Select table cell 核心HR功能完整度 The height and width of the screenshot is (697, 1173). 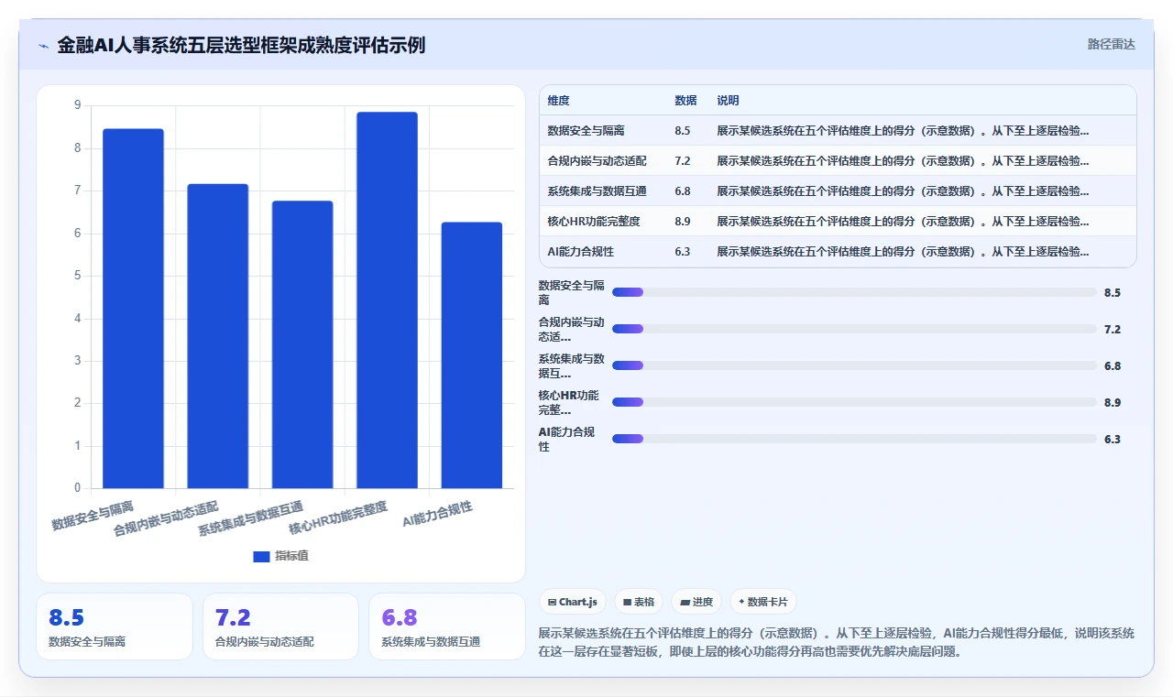(593, 222)
